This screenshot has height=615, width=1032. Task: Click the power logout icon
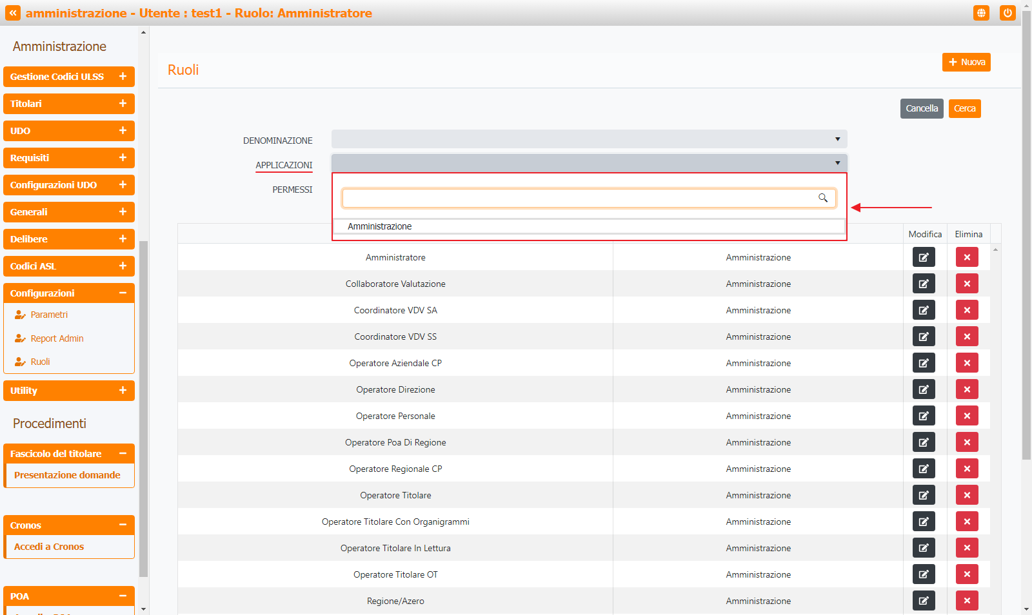point(1007,13)
